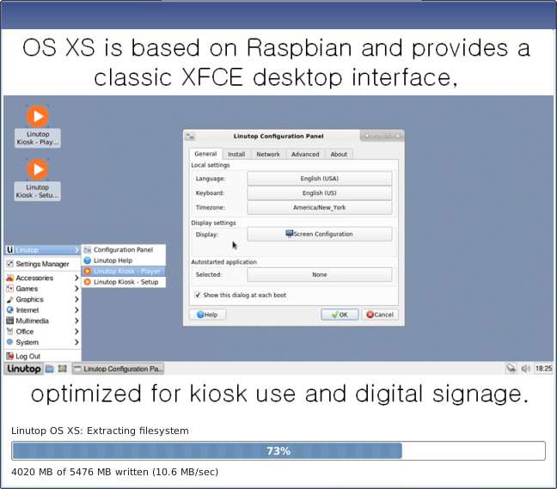Choose Configuration Panel in the submenu

pos(124,249)
